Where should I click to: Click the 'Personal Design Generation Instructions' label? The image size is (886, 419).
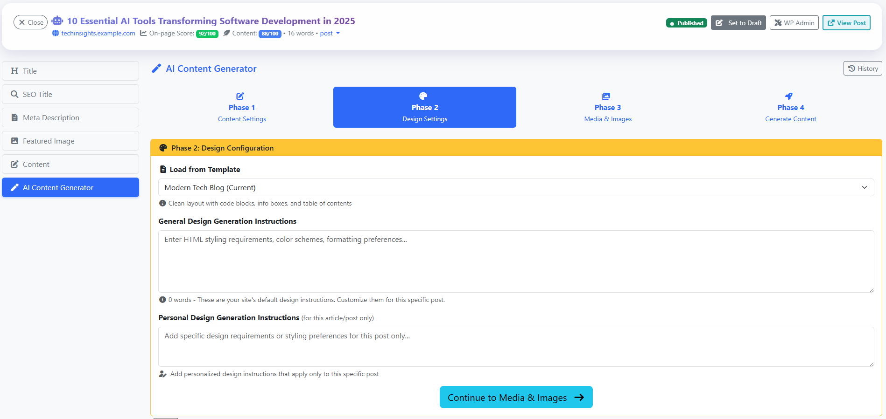click(229, 317)
